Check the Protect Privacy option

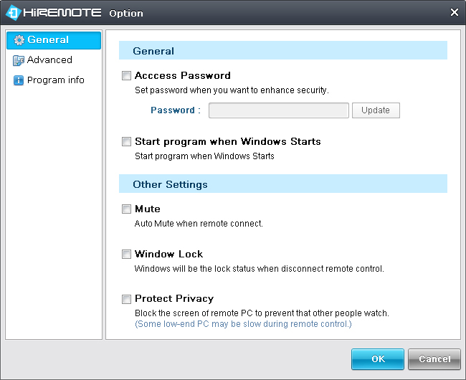point(126,299)
